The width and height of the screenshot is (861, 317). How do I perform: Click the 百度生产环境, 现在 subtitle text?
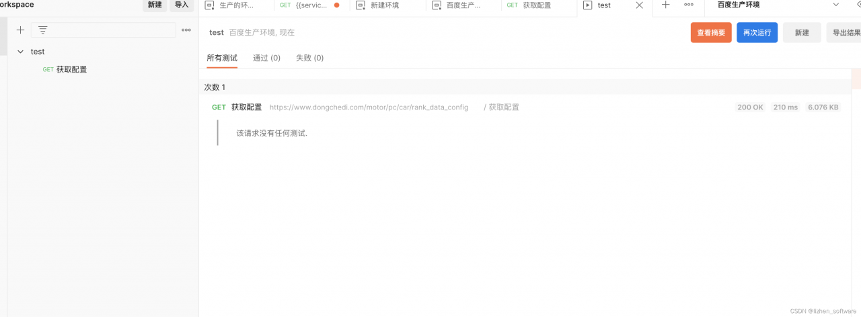262,32
